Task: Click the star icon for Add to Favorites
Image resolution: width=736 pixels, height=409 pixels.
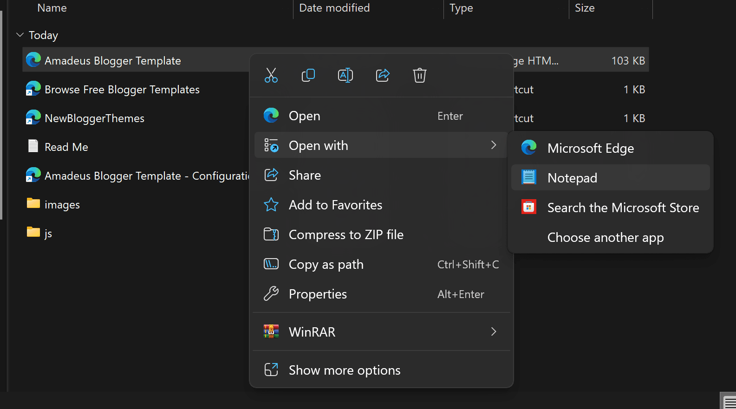Action: [x=271, y=205]
